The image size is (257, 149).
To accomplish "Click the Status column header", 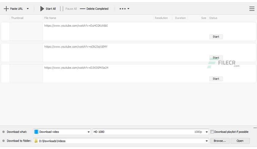I will [213, 18].
